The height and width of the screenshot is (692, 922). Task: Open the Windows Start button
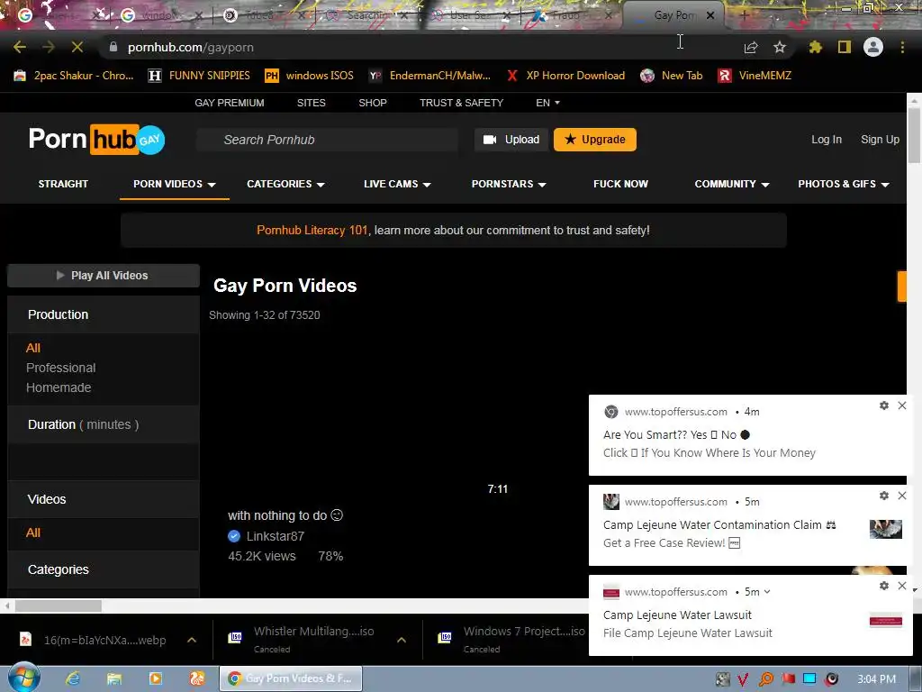tap(23, 678)
